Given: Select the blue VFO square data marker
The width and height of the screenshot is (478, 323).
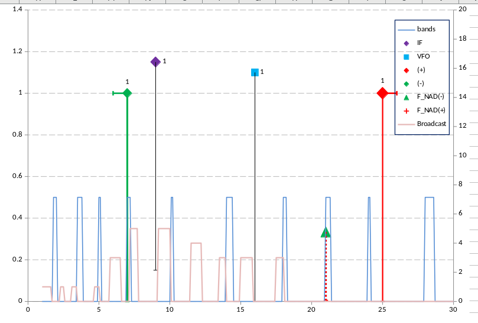Looking at the screenshot, I should pos(255,72).
